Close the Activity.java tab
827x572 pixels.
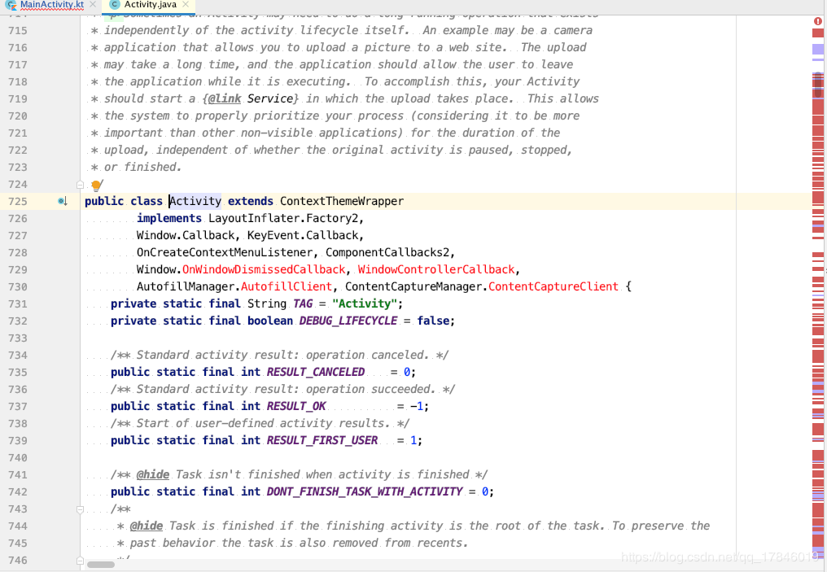(x=185, y=5)
